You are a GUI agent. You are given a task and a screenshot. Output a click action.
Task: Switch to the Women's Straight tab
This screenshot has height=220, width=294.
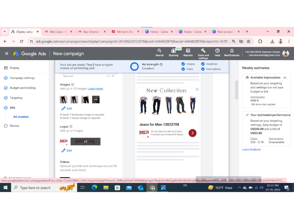126,32
